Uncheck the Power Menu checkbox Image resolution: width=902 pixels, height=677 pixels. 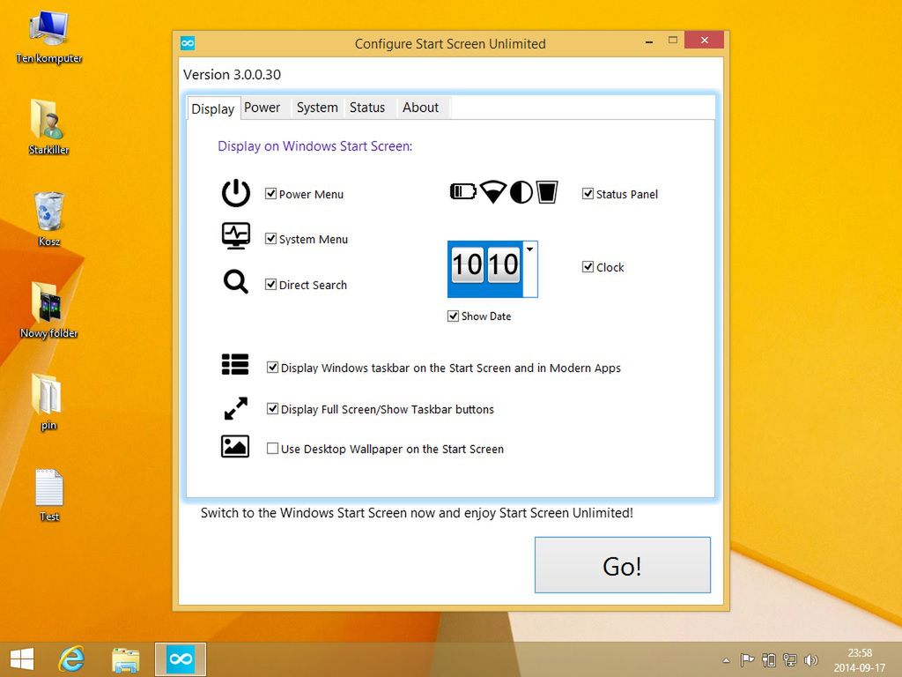click(271, 193)
